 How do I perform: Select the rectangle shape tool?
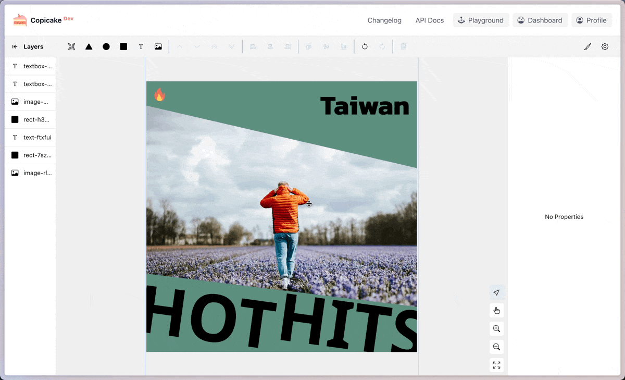click(123, 46)
